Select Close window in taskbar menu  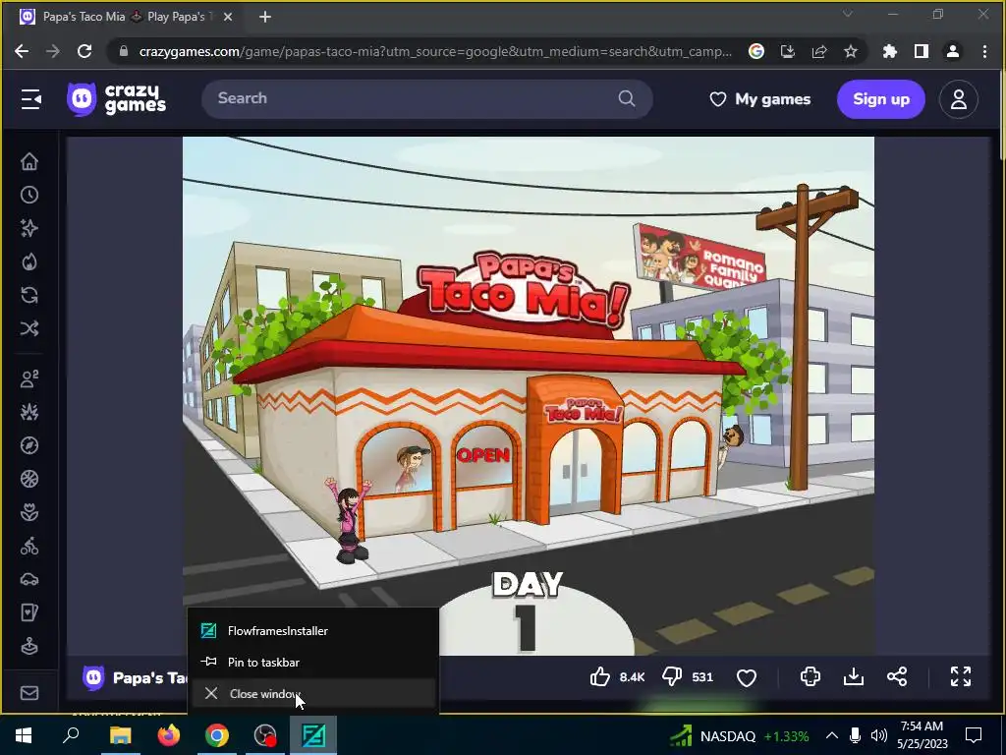pyautogui.click(x=313, y=693)
